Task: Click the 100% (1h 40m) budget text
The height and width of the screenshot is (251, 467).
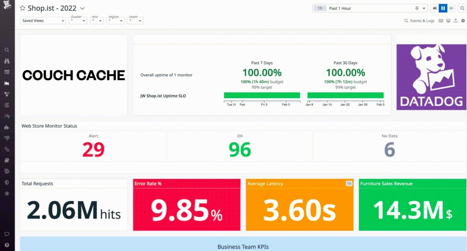Action: pos(262,82)
